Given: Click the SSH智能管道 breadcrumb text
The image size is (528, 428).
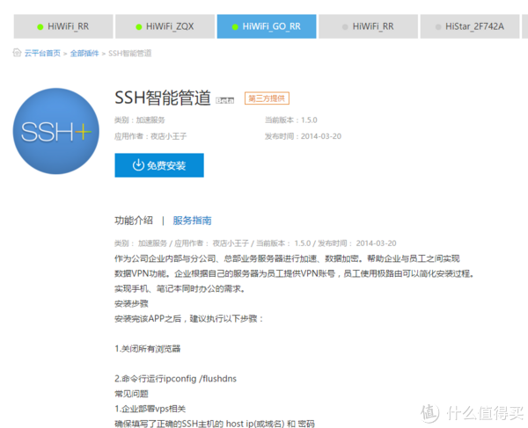Looking at the screenshot, I should [130, 53].
